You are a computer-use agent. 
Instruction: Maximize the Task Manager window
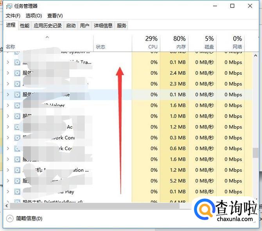coord(232,6)
